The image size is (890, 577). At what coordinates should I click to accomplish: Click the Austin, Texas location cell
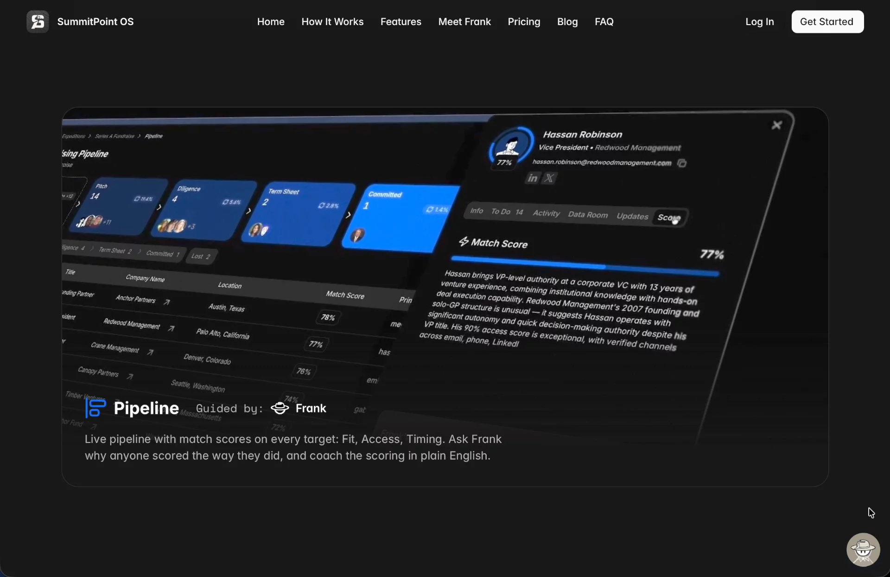pyautogui.click(x=226, y=308)
